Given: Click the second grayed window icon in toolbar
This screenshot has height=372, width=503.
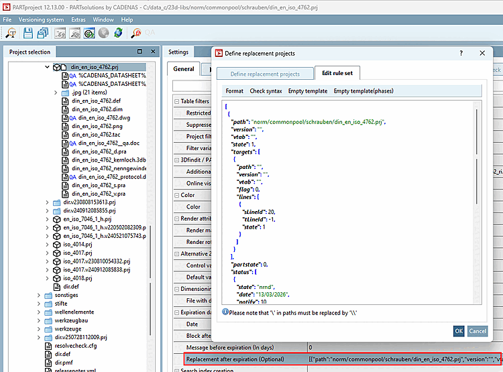Looking at the screenshot, I should click(74, 33).
